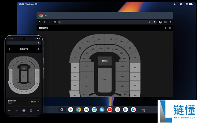The image size is (197, 123).
Task: Select section A13 on the desktop seat map
Action: click(x=122, y=76)
